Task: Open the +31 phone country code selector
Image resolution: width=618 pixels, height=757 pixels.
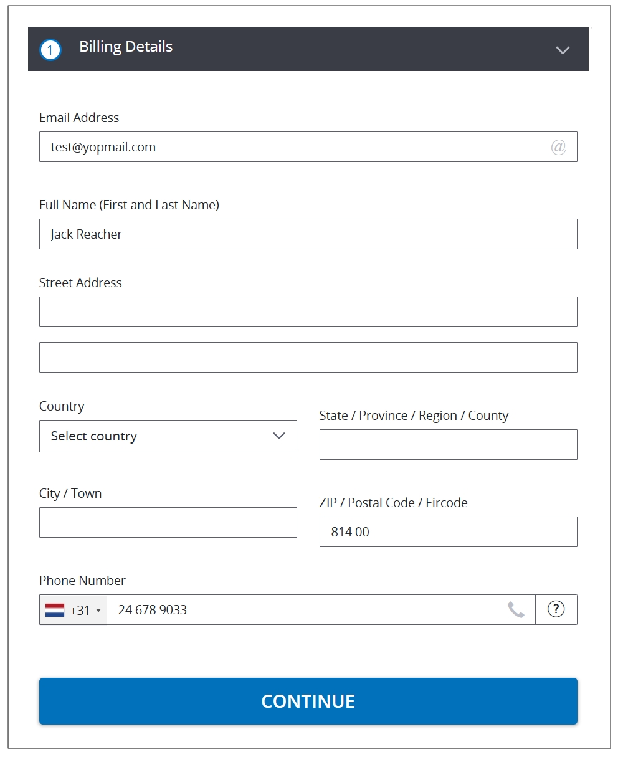Action: [x=74, y=610]
